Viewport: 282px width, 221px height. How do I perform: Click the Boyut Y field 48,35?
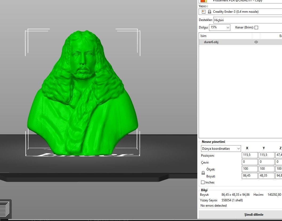coord(266,176)
